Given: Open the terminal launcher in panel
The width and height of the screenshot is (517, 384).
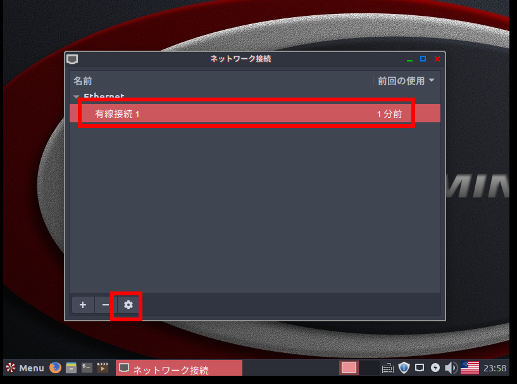Looking at the screenshot, I should click(87, 368).
